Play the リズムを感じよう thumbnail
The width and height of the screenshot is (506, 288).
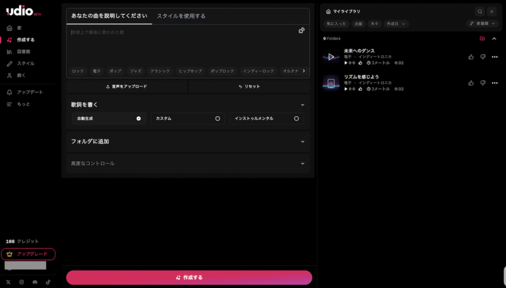click(331, 83)
